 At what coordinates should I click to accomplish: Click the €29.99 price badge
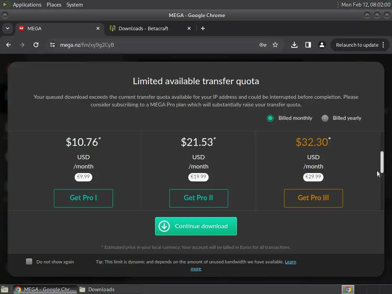click(x=313, y=177)
